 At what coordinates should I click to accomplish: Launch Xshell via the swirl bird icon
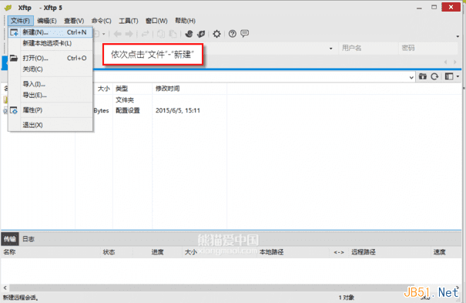(189, 34)
